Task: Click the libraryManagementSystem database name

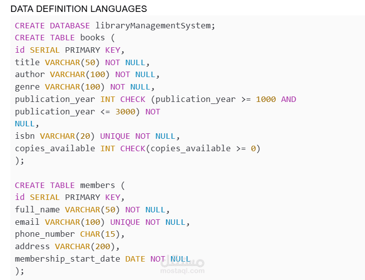Action: (153, 25)
